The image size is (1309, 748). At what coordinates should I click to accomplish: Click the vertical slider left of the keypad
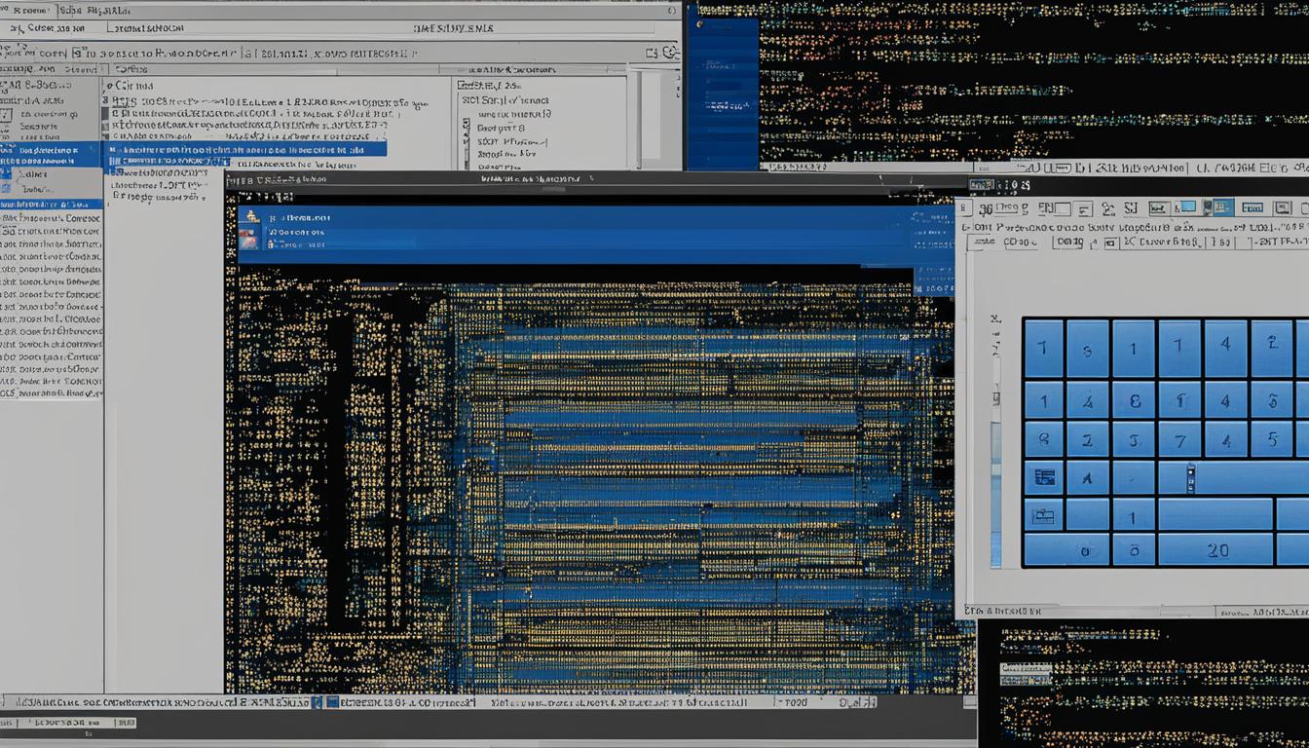[x=995, y=458]
